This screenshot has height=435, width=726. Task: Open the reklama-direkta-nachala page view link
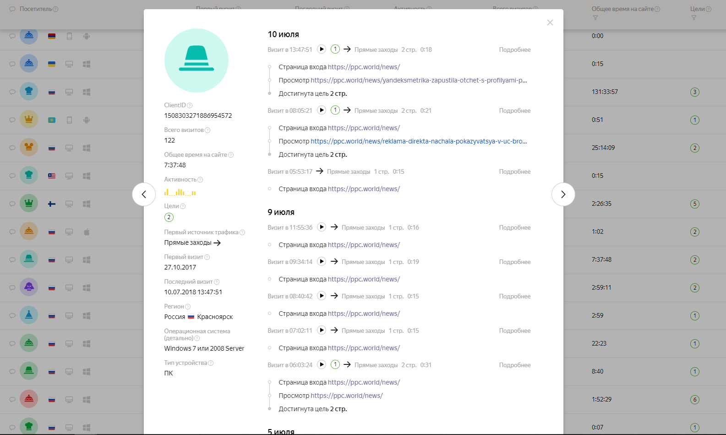419,141
